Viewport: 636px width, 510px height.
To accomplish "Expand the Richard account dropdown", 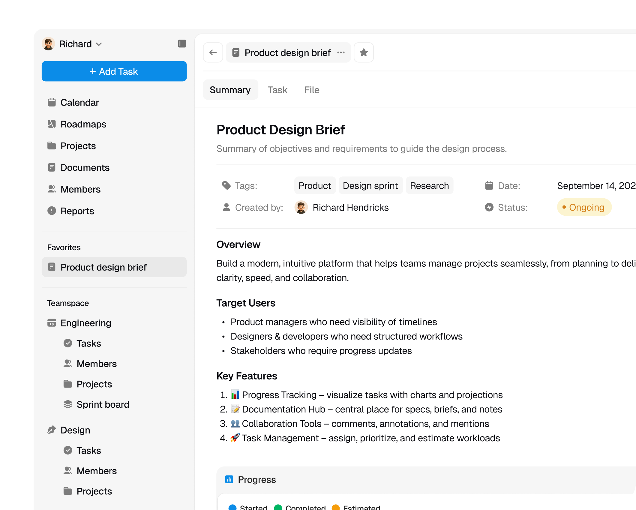I will pyautogui.click(x=99, y=44).
